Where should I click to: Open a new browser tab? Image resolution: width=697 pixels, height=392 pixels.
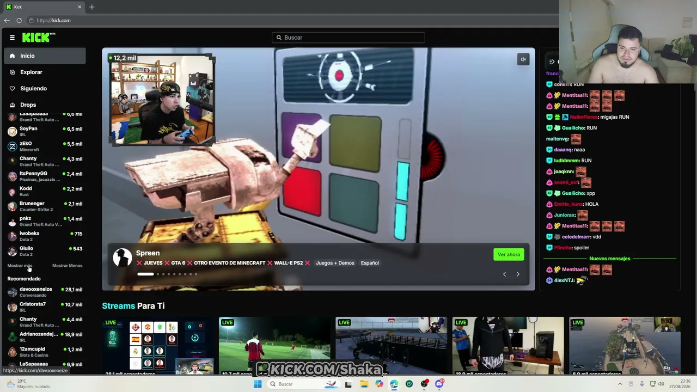pos(92,7)
